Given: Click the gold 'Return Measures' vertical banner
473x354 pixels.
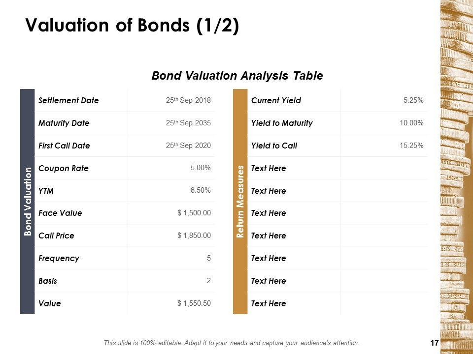Looking at the screenshot, I should pyautogui.click(x=240, y=202).
